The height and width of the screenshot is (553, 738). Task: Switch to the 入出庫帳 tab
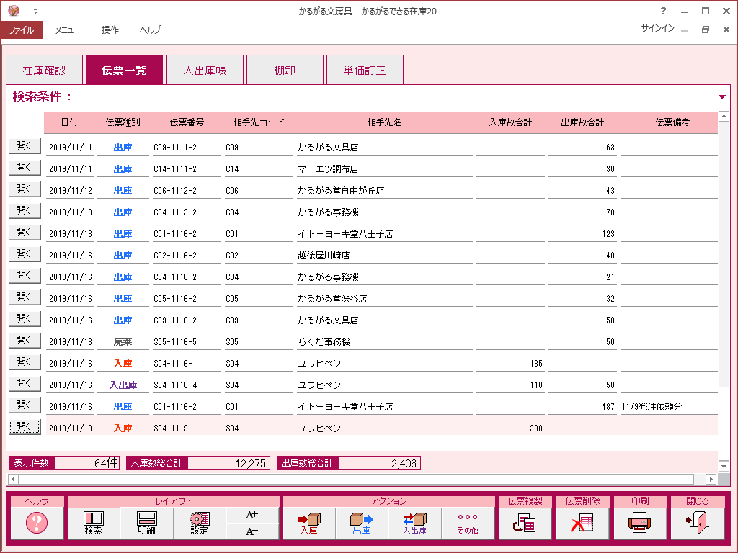pyautogui.click(x=205, y=70)
